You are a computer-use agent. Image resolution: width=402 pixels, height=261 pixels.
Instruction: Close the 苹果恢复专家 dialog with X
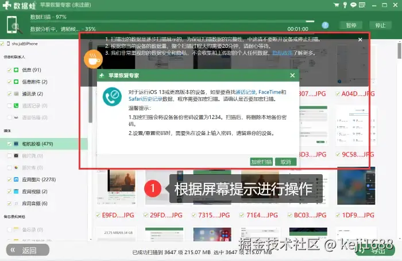click(x=292, y=75)
